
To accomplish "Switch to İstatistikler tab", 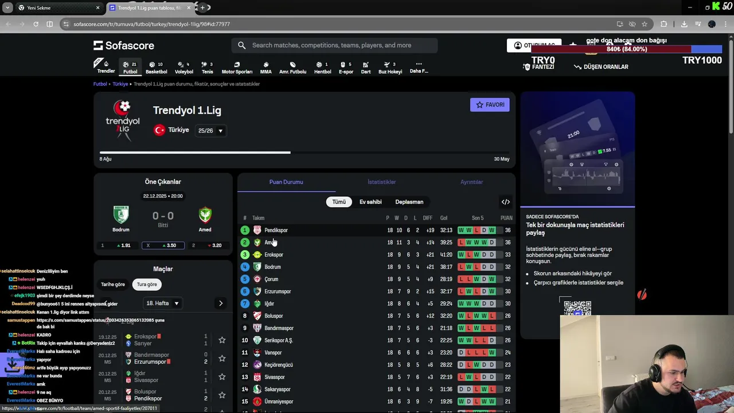I will tap(382, 182).
